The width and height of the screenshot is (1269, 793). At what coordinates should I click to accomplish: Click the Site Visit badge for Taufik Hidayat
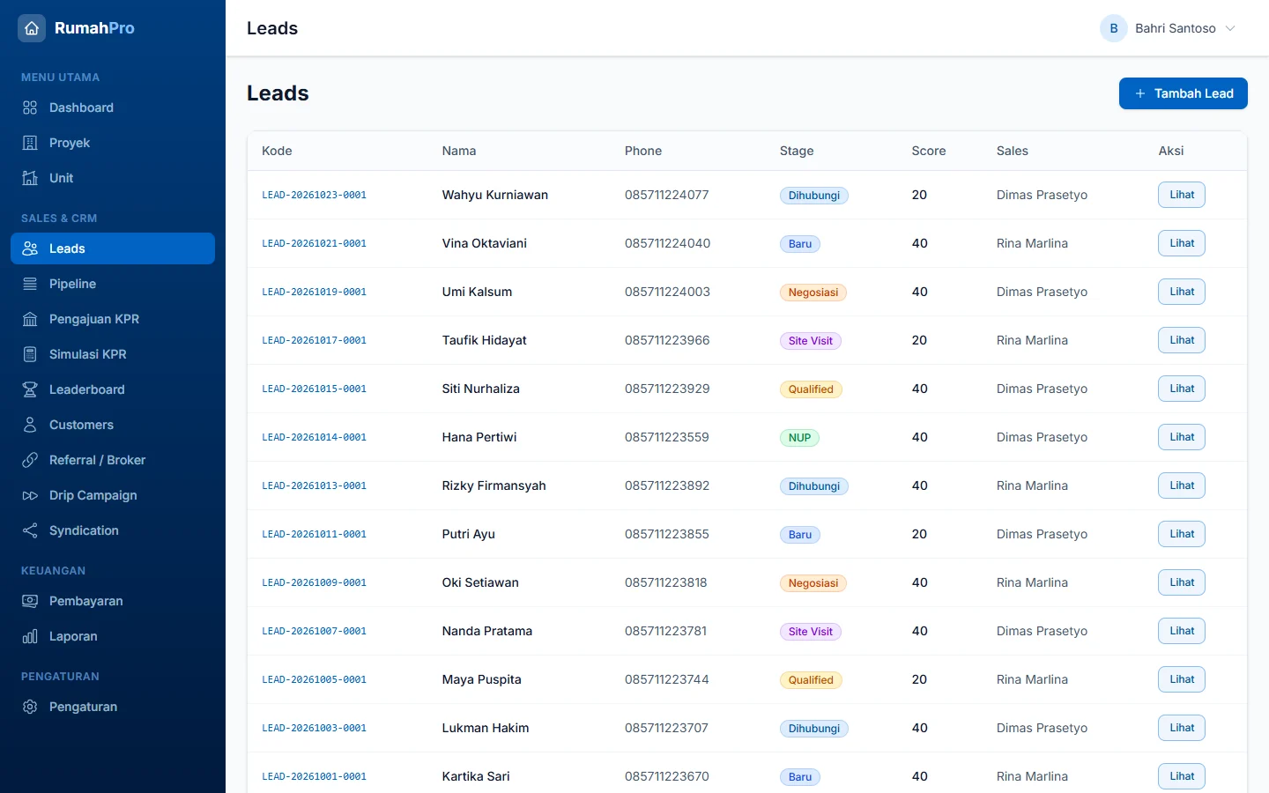click(x=811, y=341)
